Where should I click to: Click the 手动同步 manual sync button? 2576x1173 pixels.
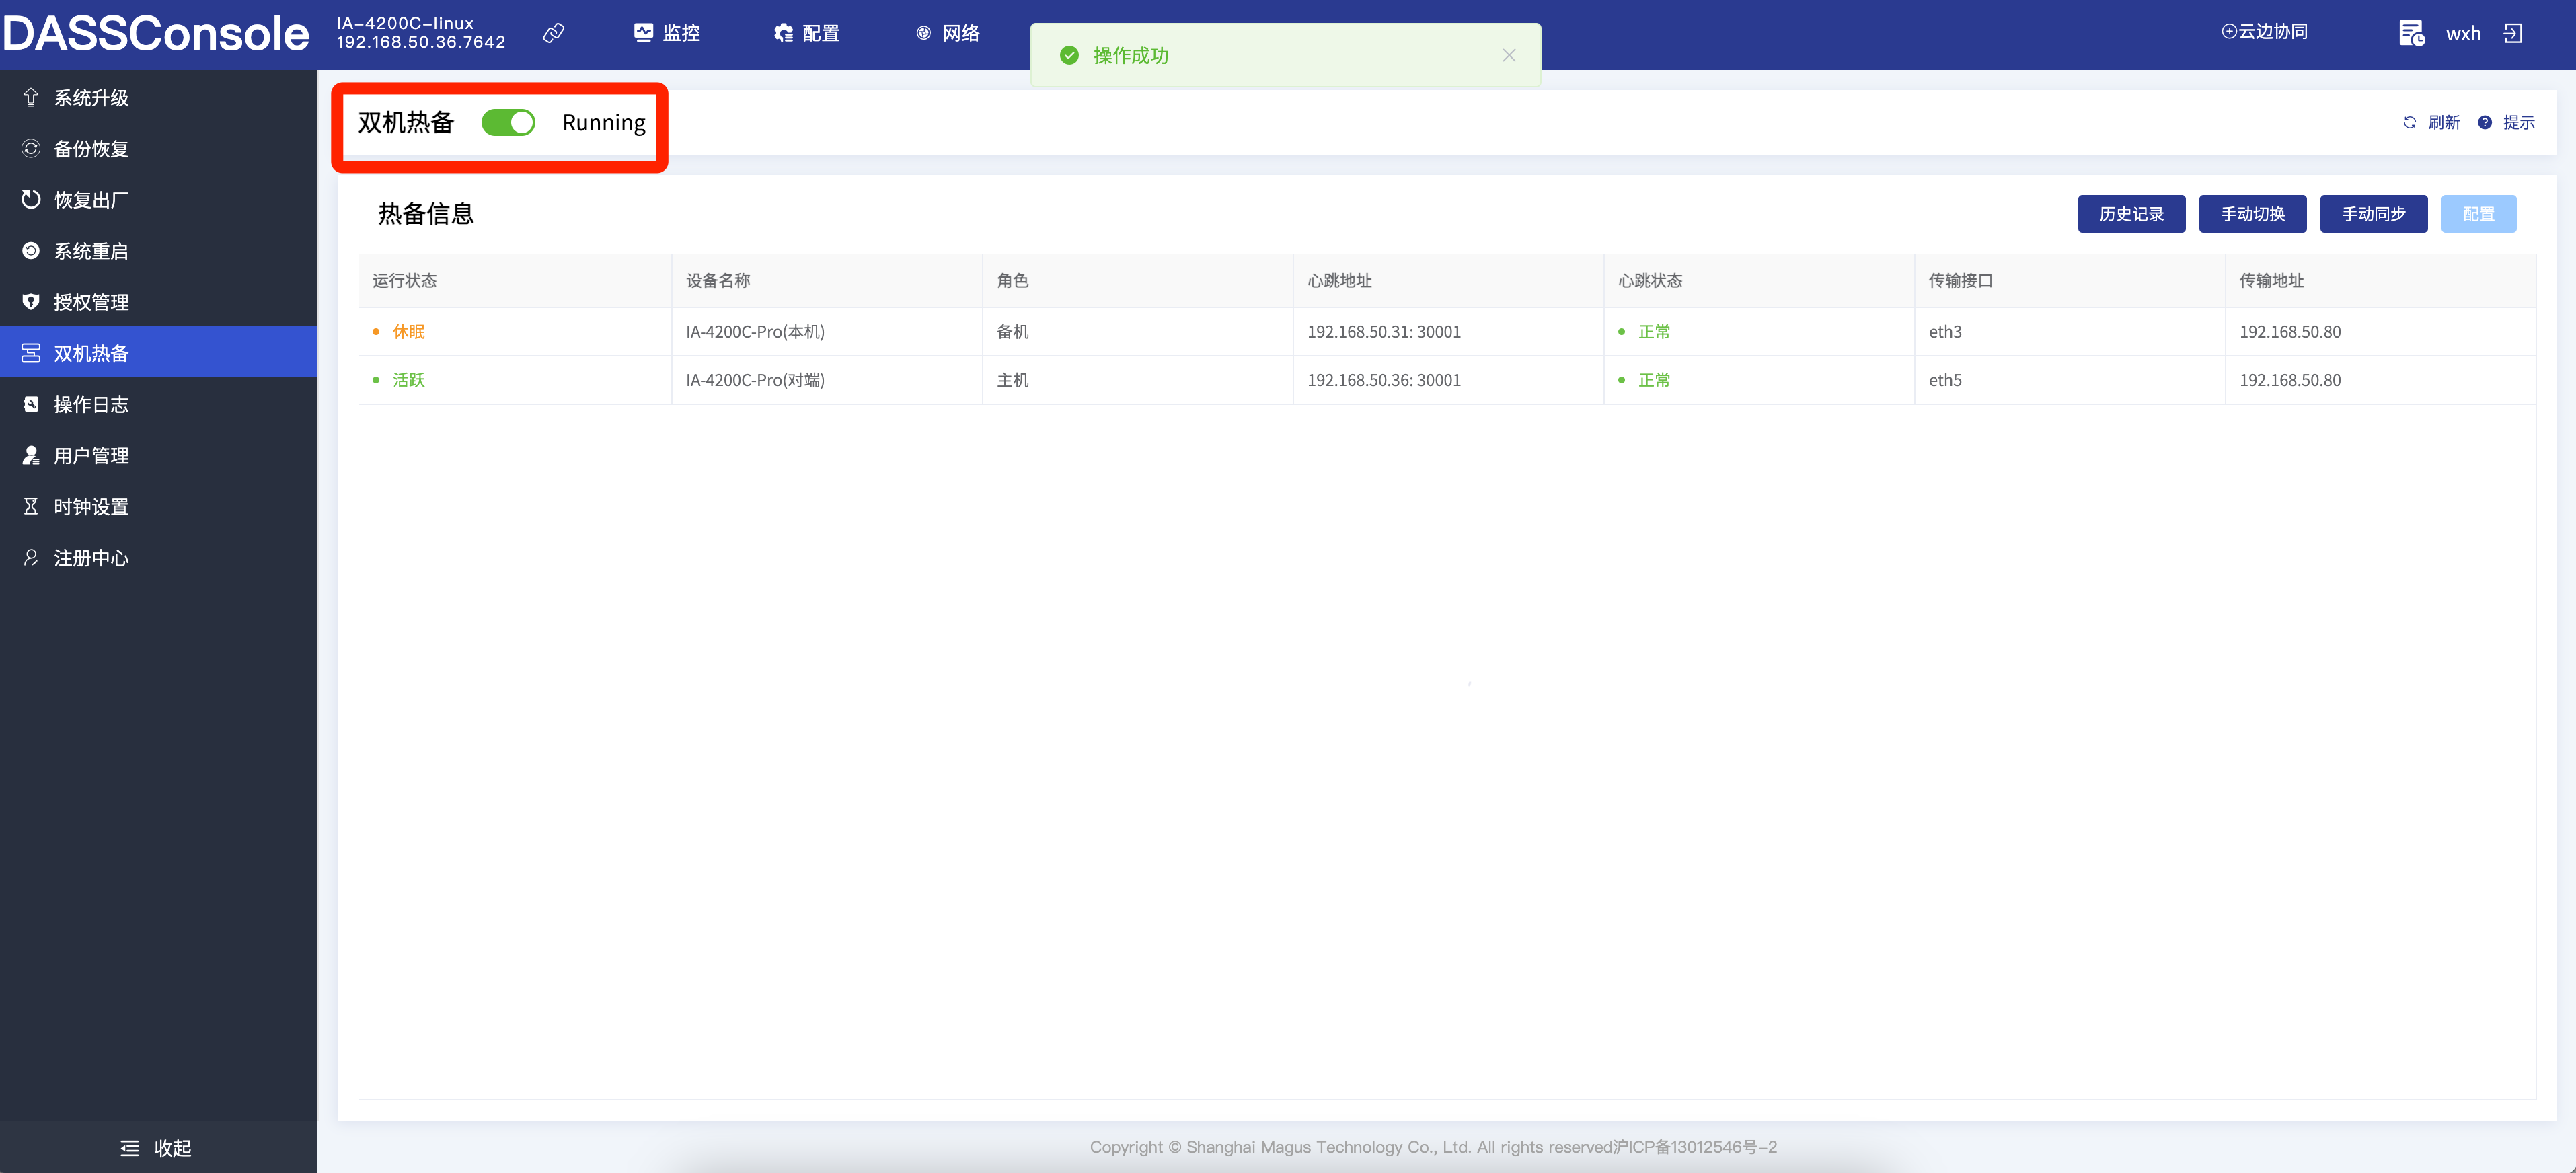pos(2373,214)
